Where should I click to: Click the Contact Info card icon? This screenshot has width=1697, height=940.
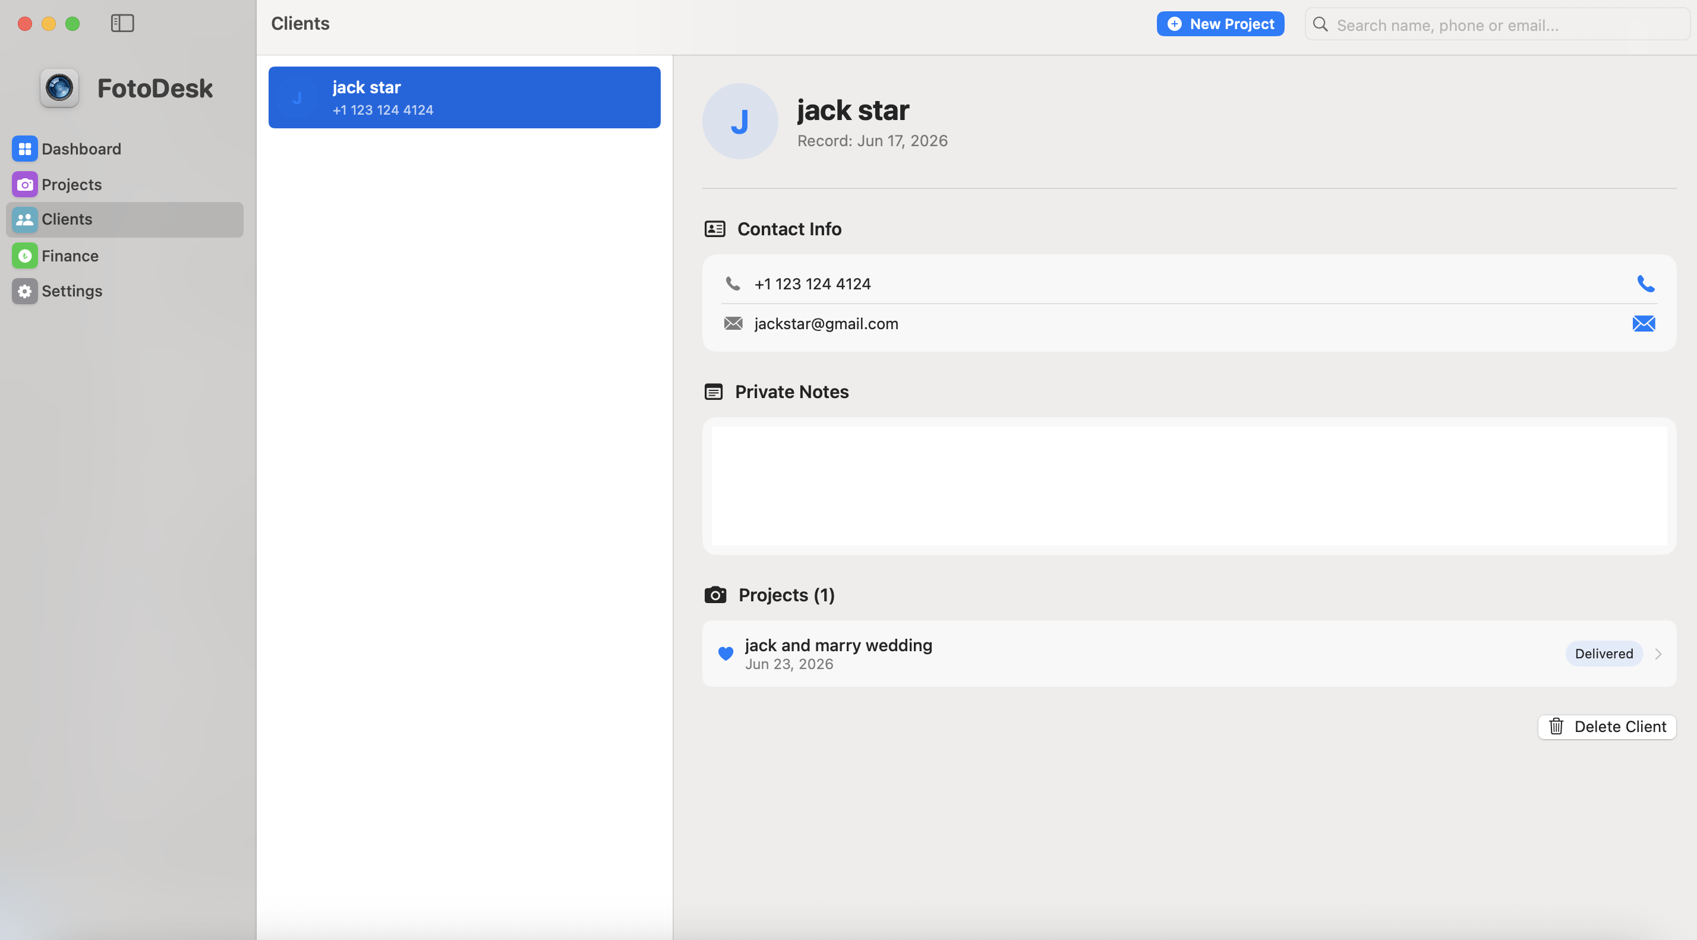click(715, 229)
